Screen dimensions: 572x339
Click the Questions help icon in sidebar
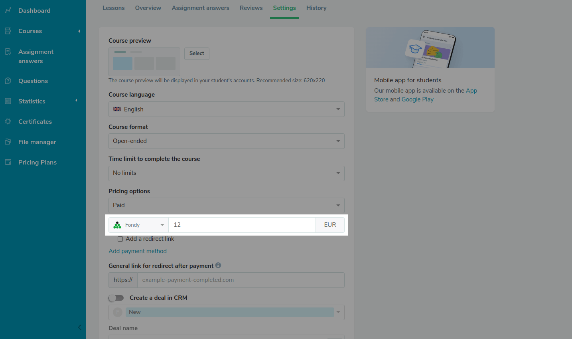pyautogui.click(x=8, y=81)
